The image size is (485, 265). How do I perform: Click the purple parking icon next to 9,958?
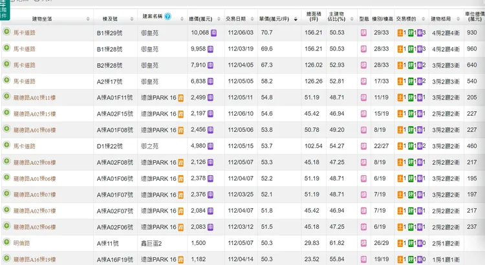pyautogui.click(x=210, y=49)
